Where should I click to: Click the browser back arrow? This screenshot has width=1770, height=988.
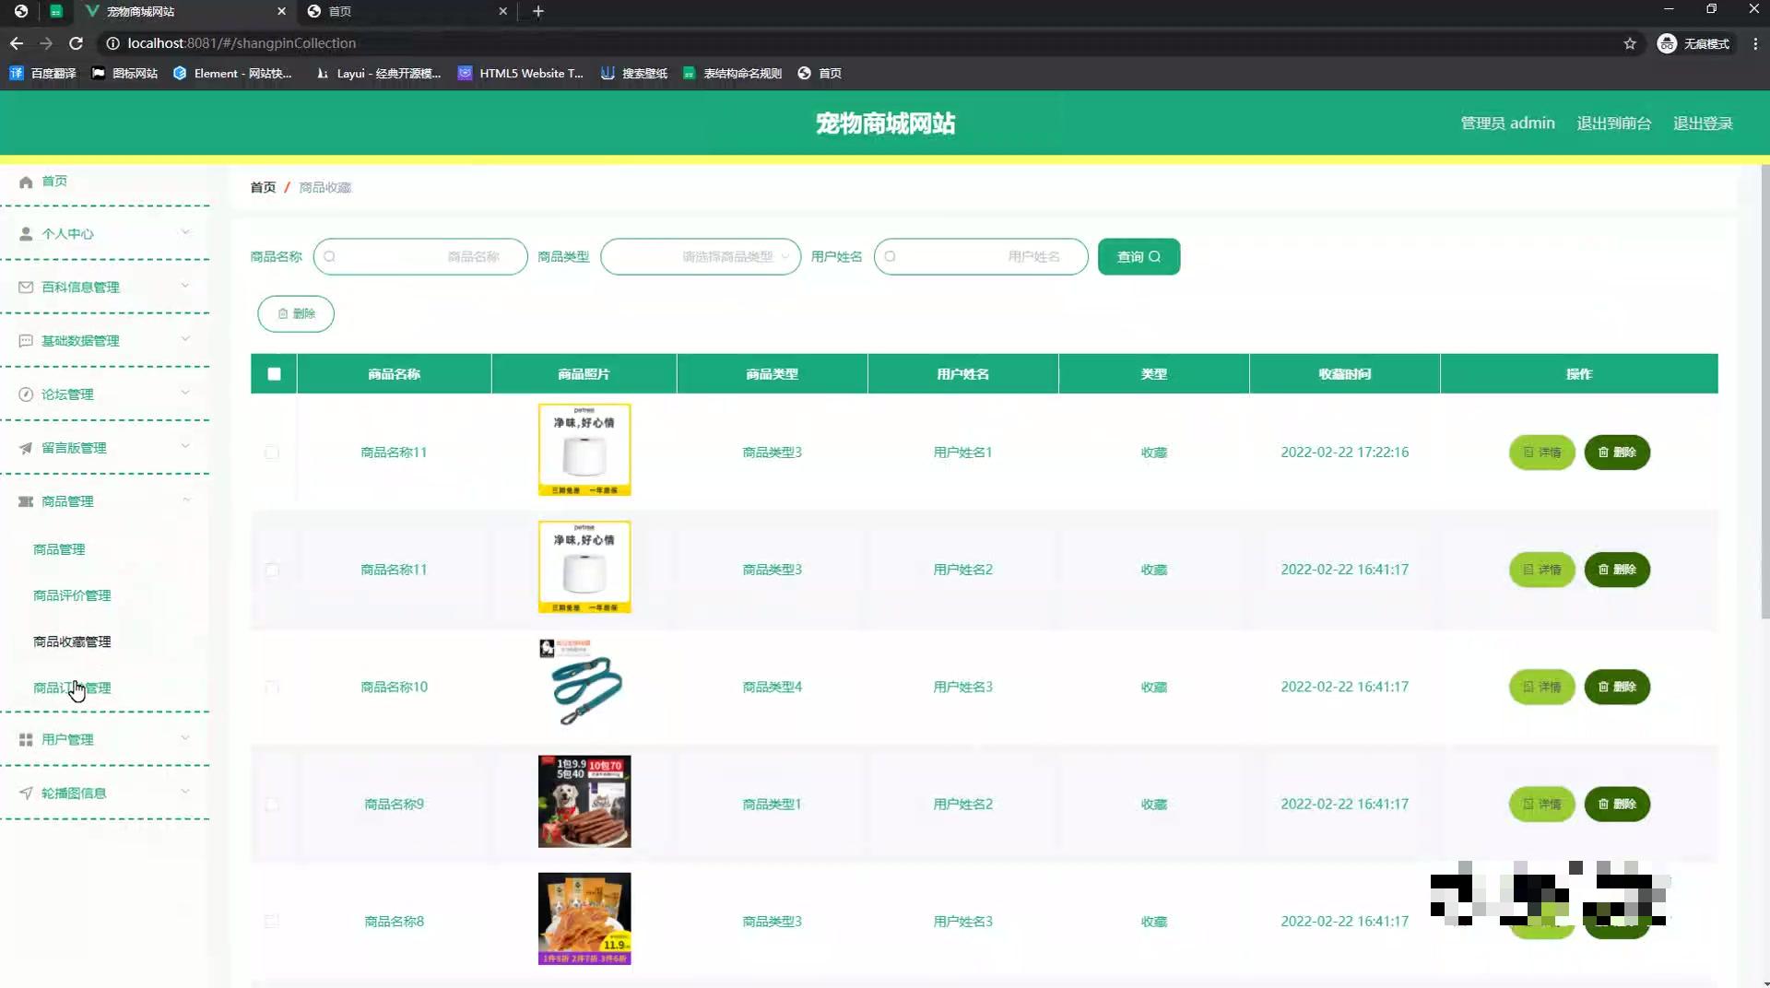click(17, 43)
